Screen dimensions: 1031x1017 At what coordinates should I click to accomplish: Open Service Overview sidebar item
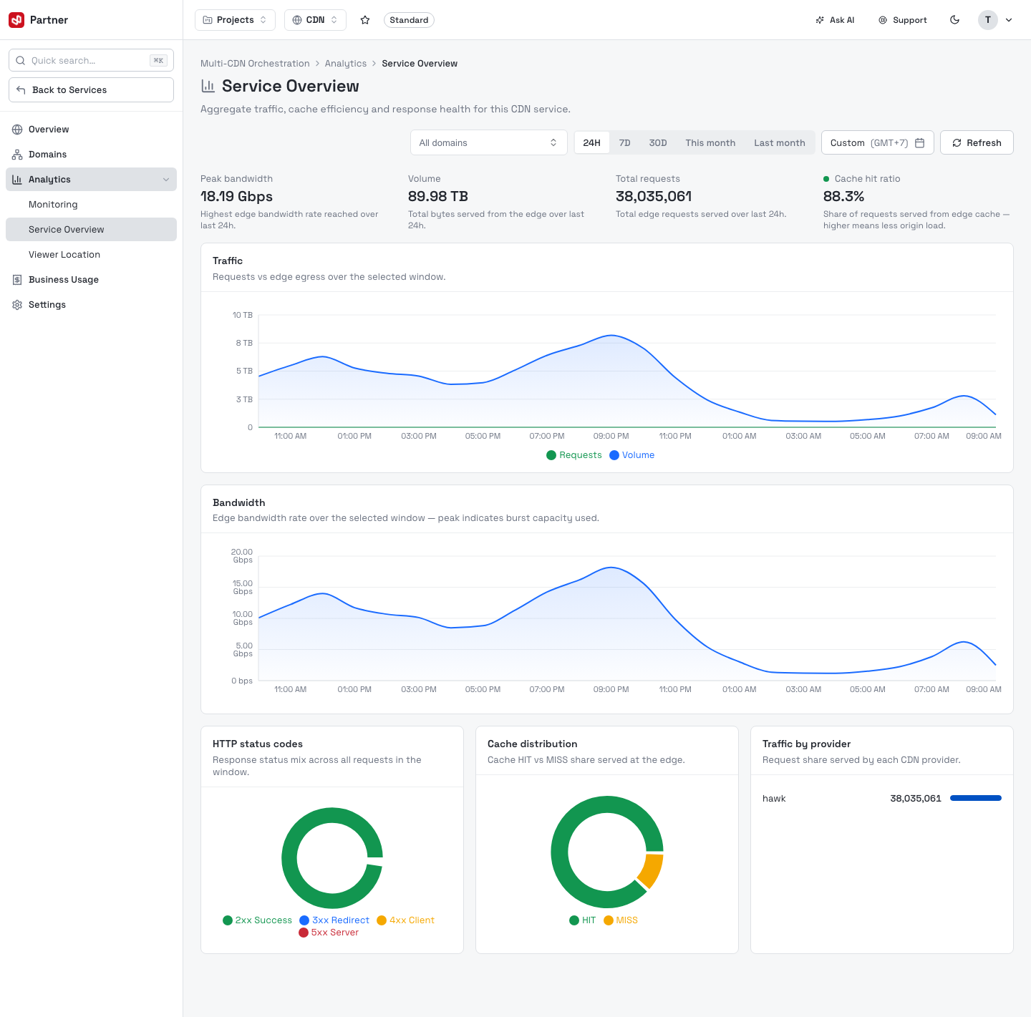tap(91, 230)
